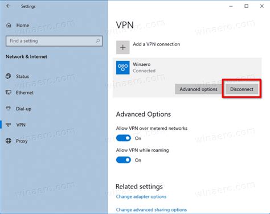The width and height of the screenshot is (270, 214).
Task: Click the Dial-up icon in sidebar
Action: pyautogui.click(x=9, y=109)
